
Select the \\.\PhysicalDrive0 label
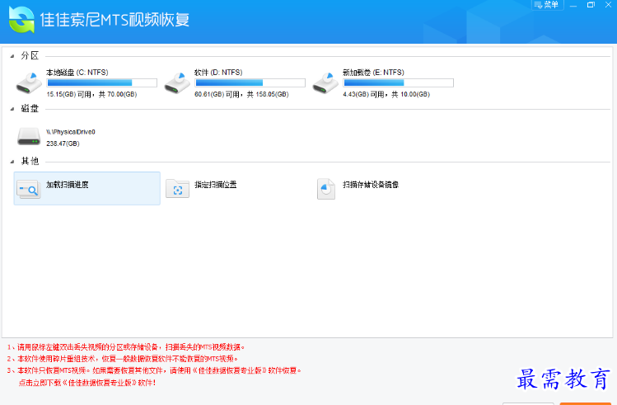pyautogui.click(x=71, y=132)
